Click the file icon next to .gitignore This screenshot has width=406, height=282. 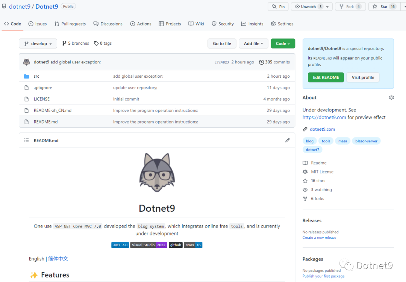26,88
